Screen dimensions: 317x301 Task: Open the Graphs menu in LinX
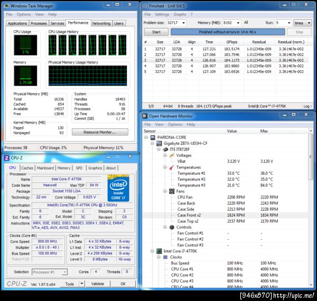click(x=180, y=14)
